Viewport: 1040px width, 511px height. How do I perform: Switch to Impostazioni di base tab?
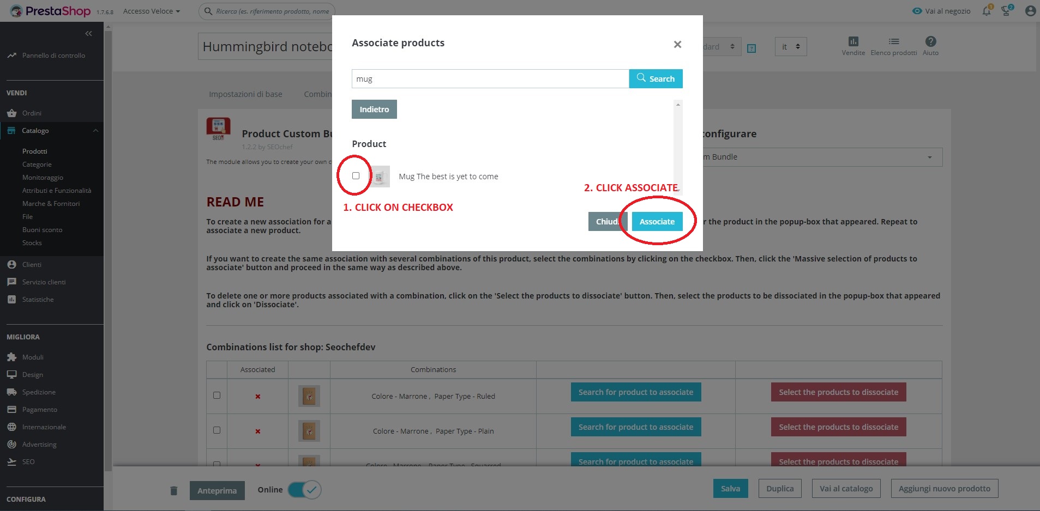pos(245,94)
